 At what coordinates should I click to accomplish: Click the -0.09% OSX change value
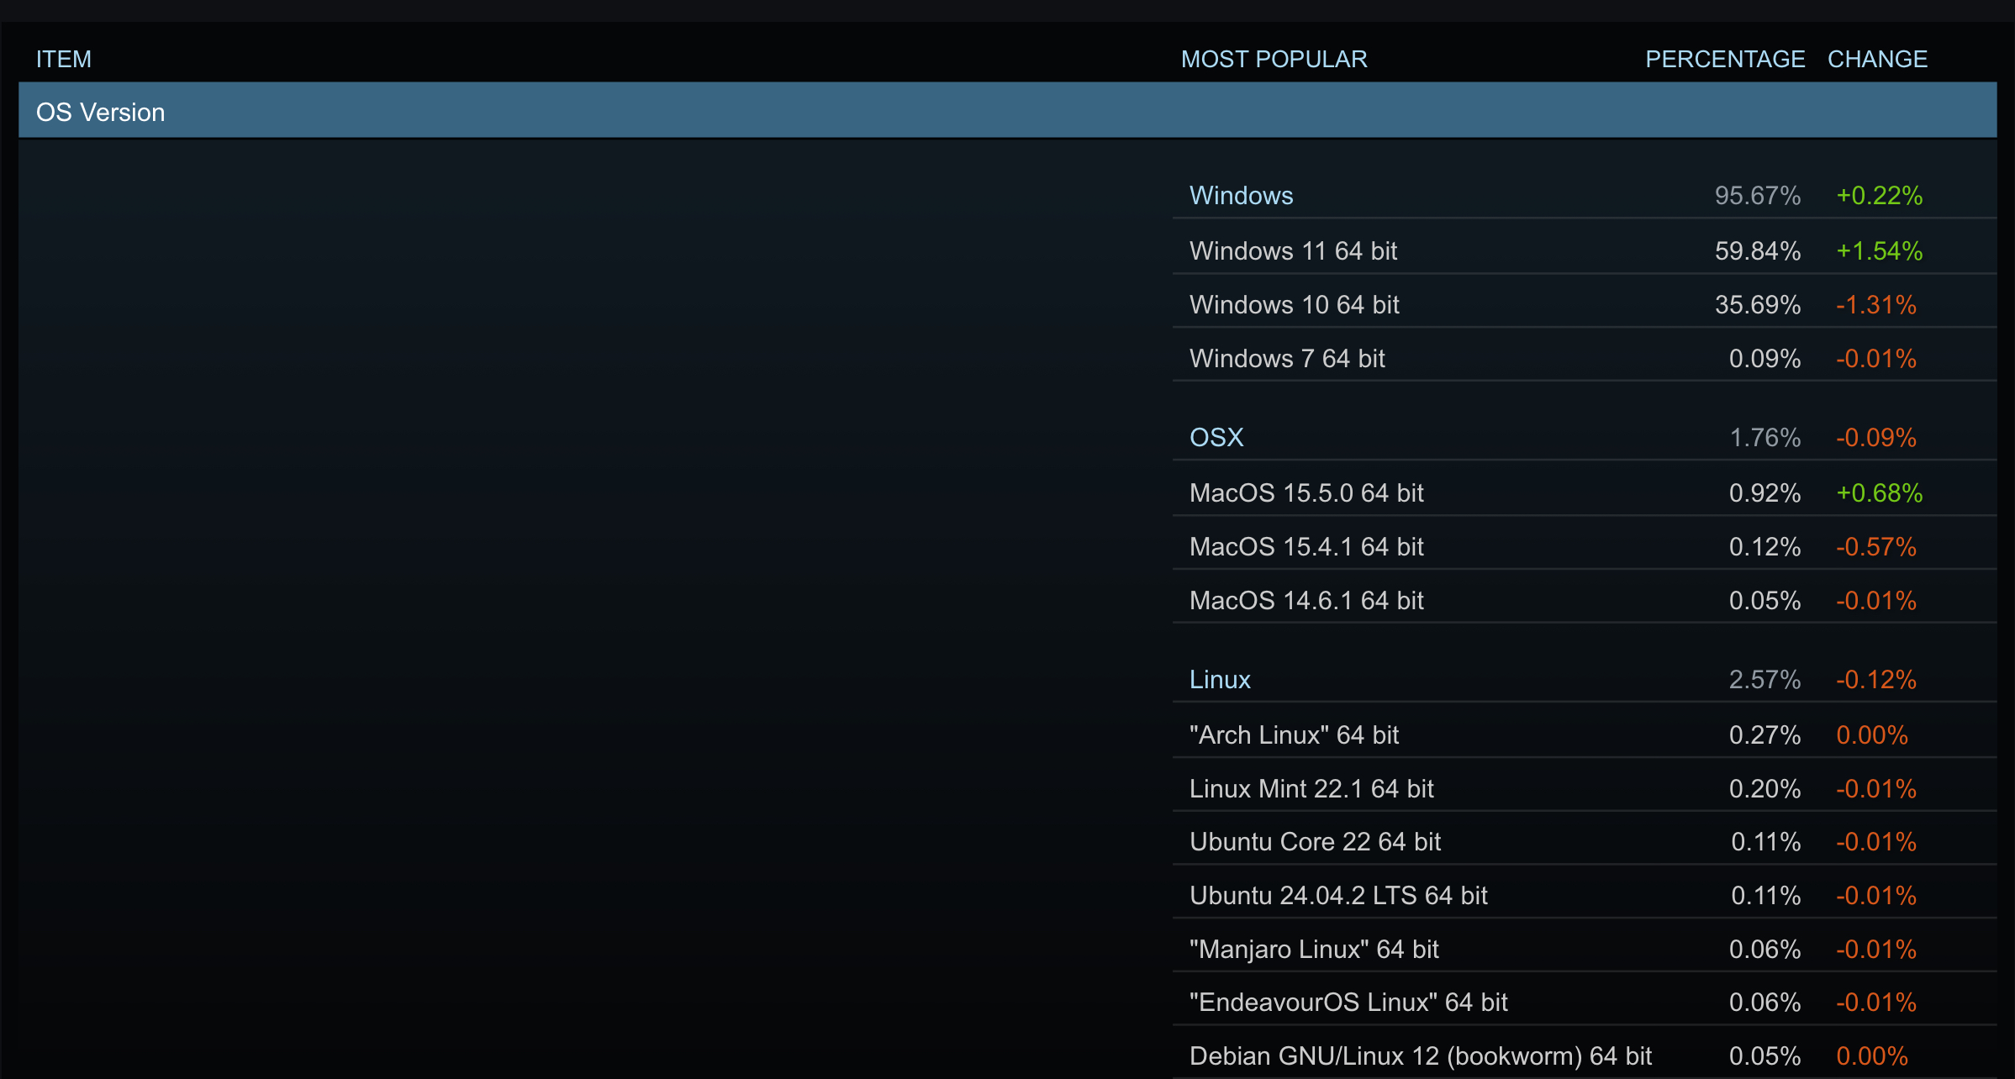[x=1876, y=438]
